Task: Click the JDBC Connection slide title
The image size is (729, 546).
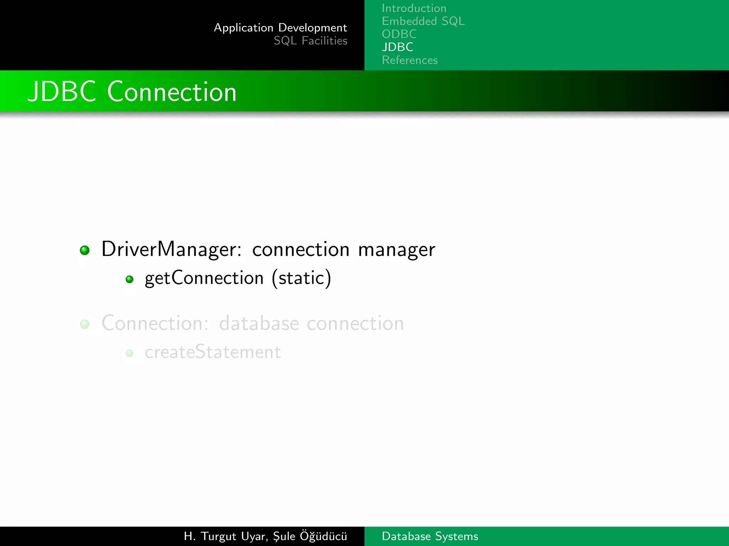Action: [132, 92]
